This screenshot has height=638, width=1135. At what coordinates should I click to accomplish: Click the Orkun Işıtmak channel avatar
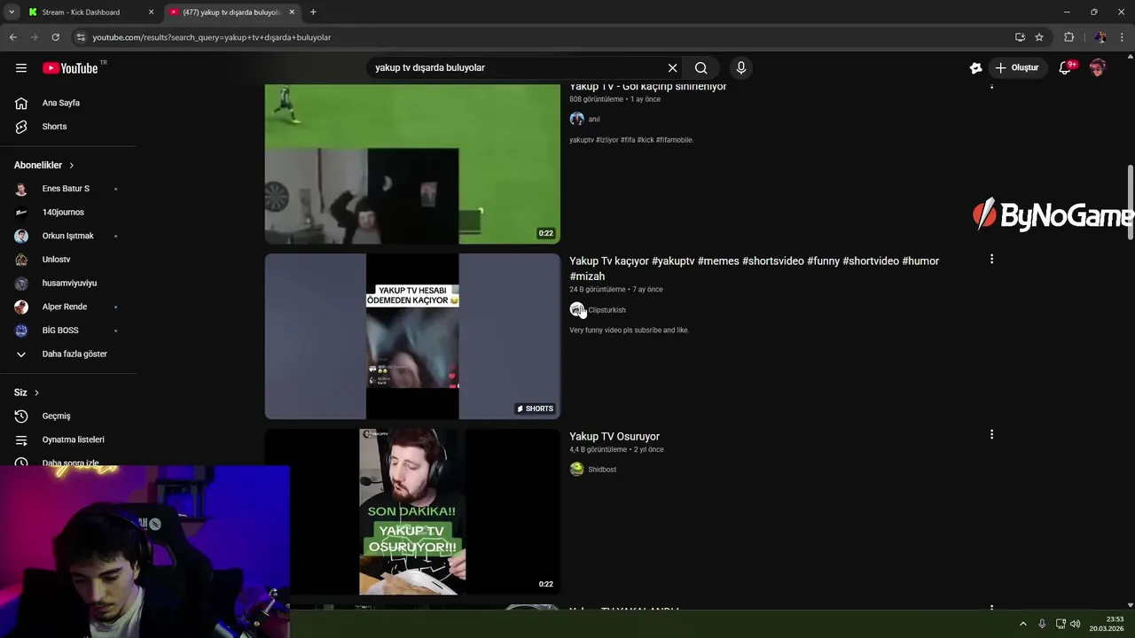click(21, 236)
